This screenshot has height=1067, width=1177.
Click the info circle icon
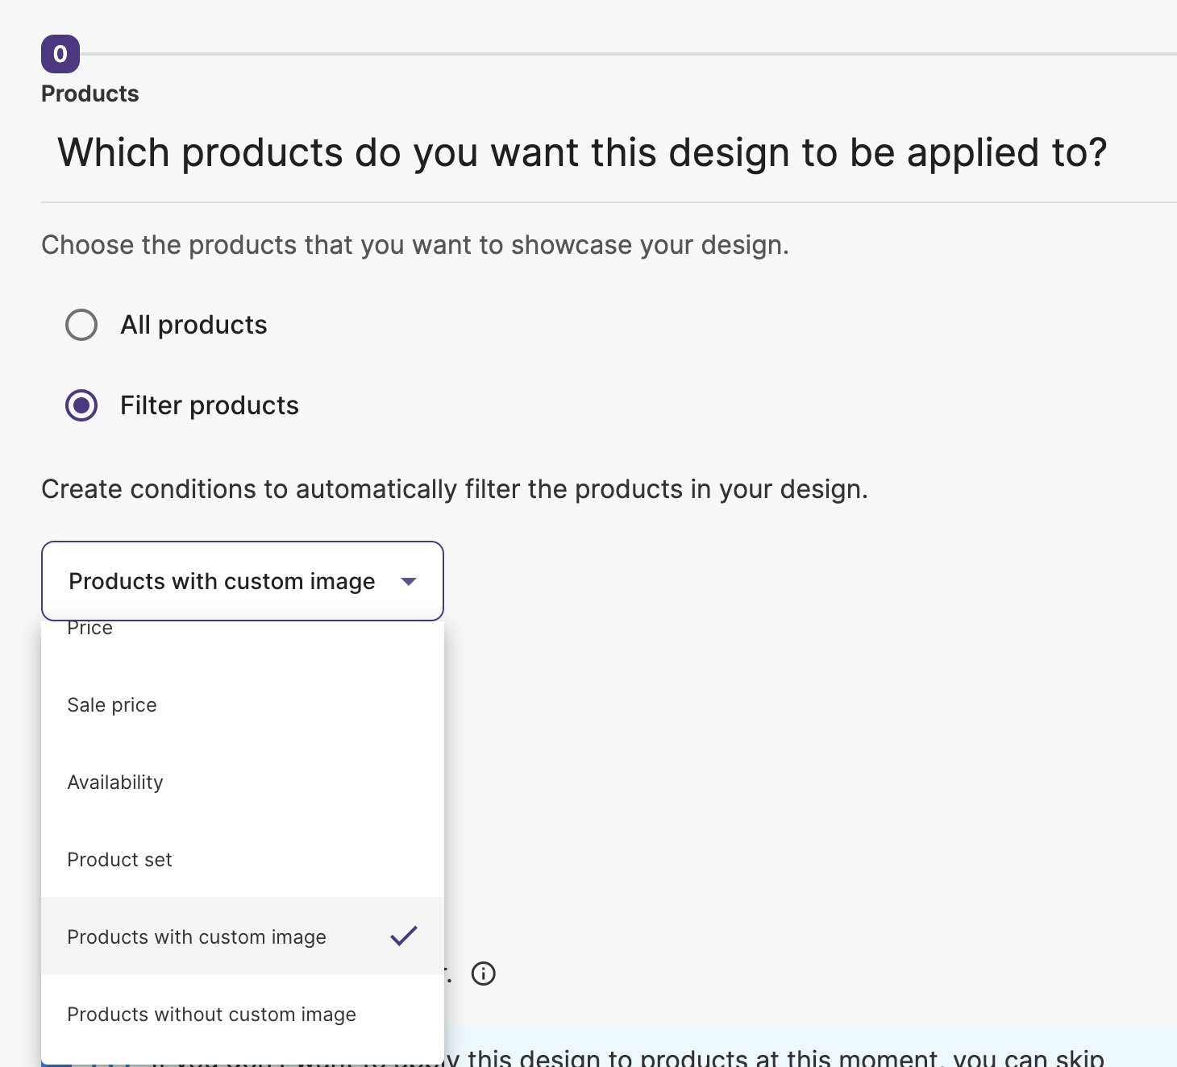(x=483, y=974)
